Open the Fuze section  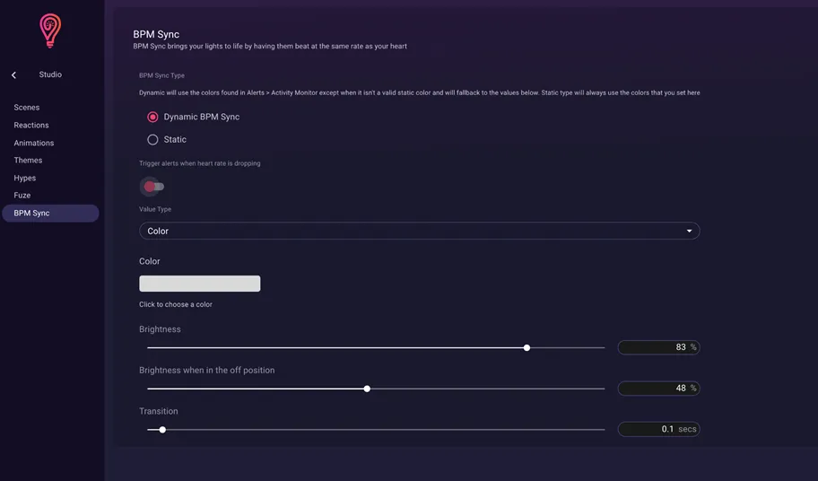pos(22,195)
